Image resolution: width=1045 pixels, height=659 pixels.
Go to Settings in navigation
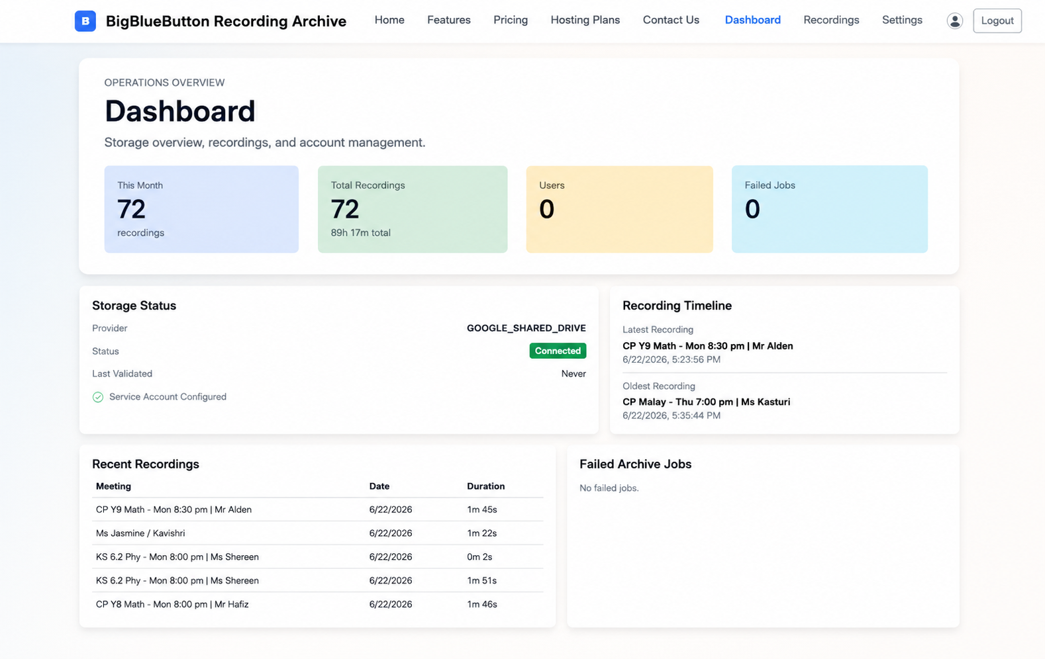(x=902, y=20)
